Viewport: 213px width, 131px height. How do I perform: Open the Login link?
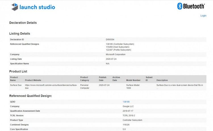[x=203, y=16]
